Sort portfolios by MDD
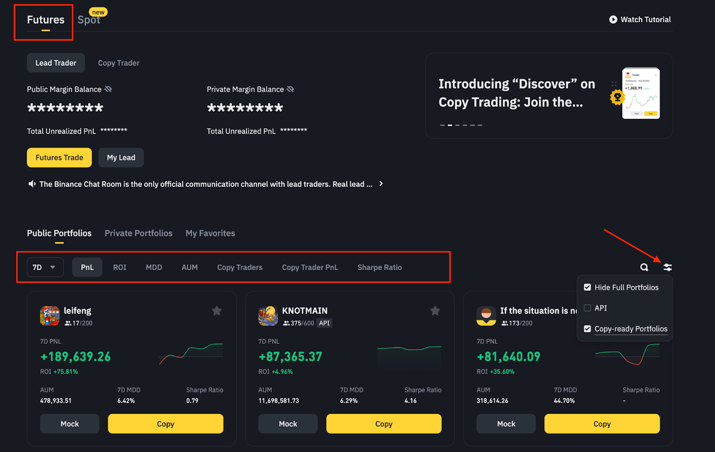This screenshot has width=715, height=452. pyautogui.click(x=154, y=267)
